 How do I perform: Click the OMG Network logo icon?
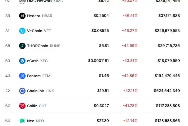pyautogui.click(x=22, y=1)
